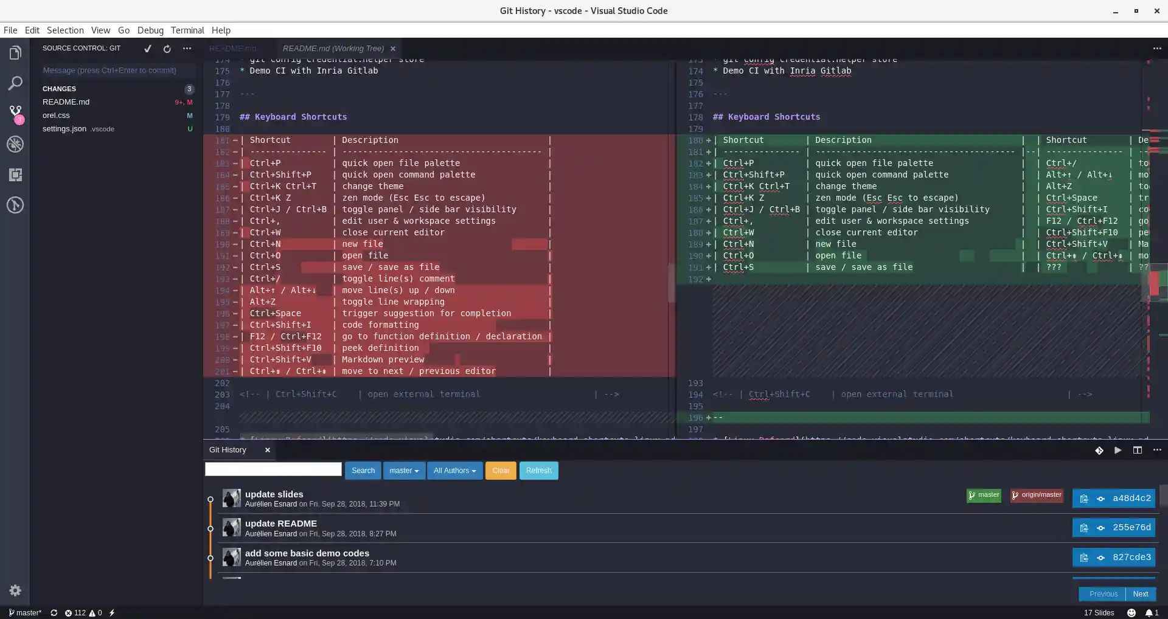Click the errors and warnings count
Viewport: 1168px width, 619px height.
click(83, 613)
